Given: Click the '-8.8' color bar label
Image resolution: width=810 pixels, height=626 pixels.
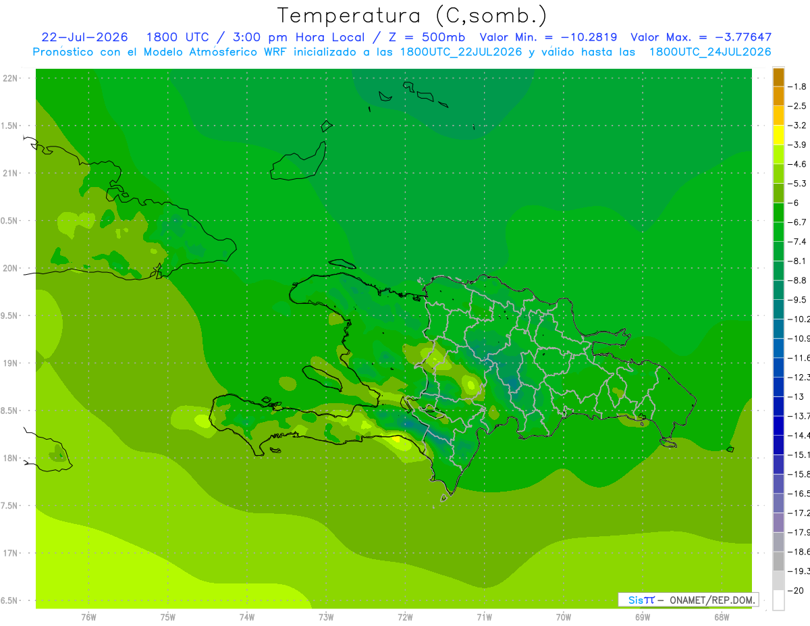Looking at the screenshot, I should click(796, 280).
